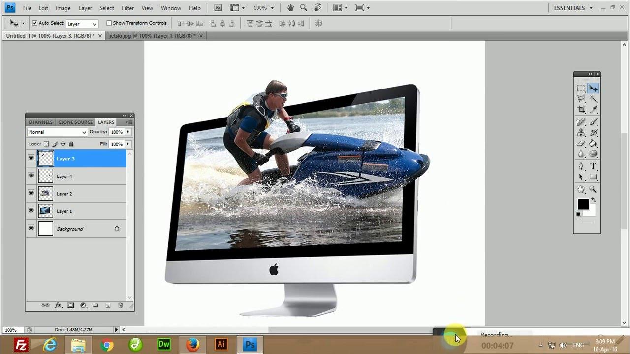Screen dimensions: 630x354
Task: Open the Image menu
Action: 63,8
